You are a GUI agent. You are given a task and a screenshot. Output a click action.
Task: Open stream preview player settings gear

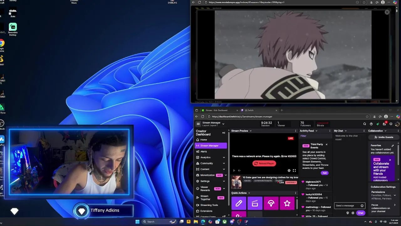pyautogui.click(x=289, y=170)
